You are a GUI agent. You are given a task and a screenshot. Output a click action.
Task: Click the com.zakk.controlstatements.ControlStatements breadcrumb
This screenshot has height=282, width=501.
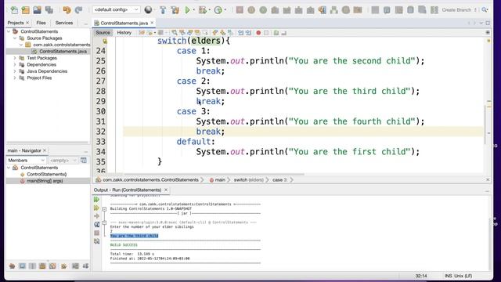(150, 180)
